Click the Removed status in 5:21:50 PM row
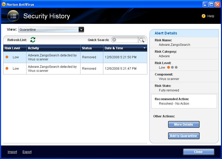 (x=89, y=57)
